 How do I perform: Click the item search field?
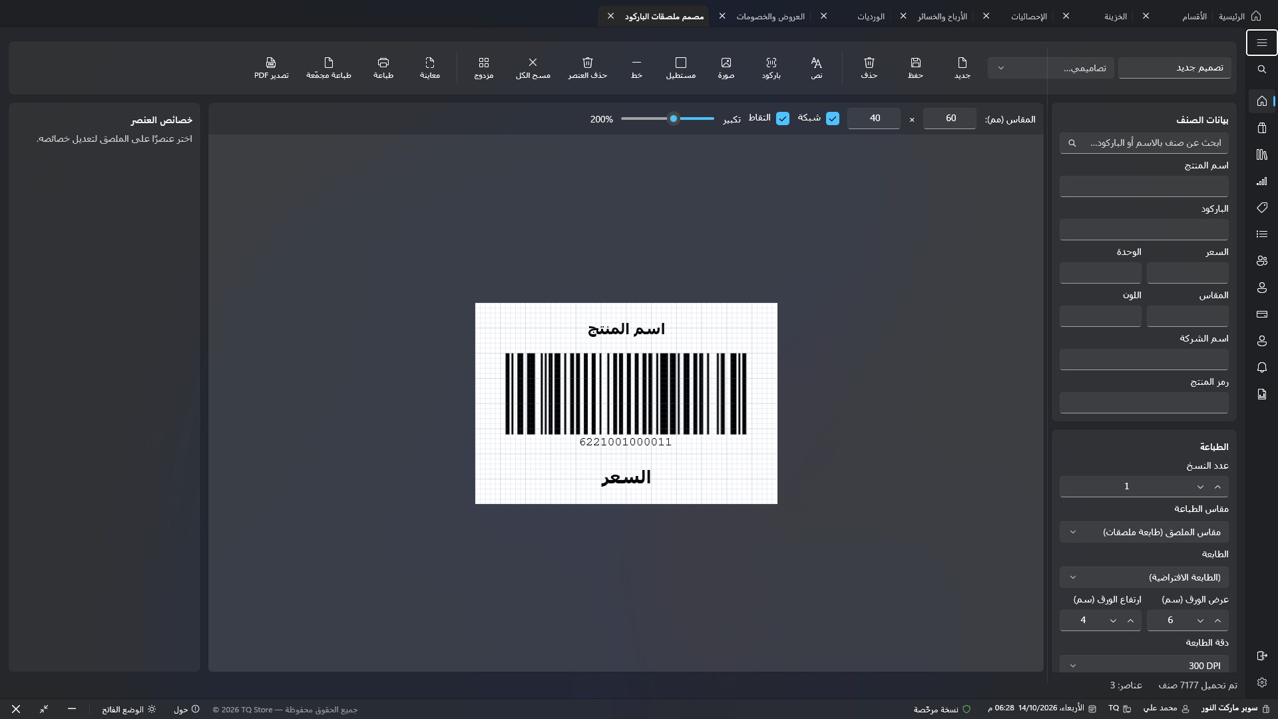tap(1144, 143)
